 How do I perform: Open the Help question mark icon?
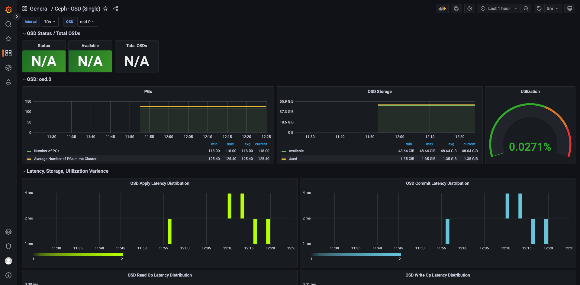tap(8, 275)
